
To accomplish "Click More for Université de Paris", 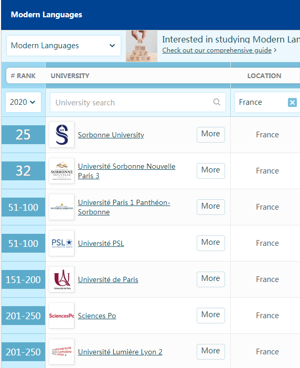I will tap(211, 279).
